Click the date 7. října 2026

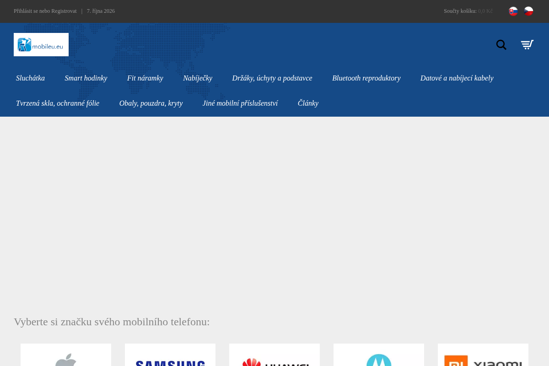click(101, 11)
